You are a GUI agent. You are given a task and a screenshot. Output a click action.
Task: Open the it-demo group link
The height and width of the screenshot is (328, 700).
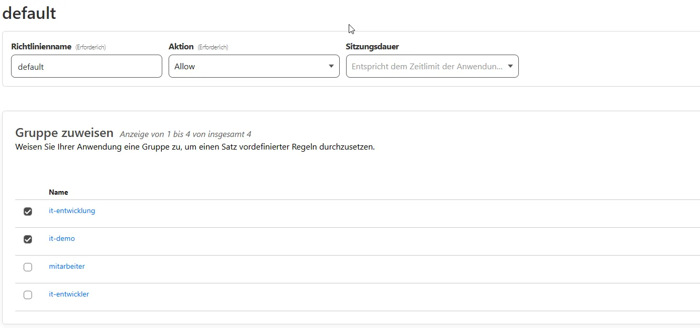(x=62, y=239)
